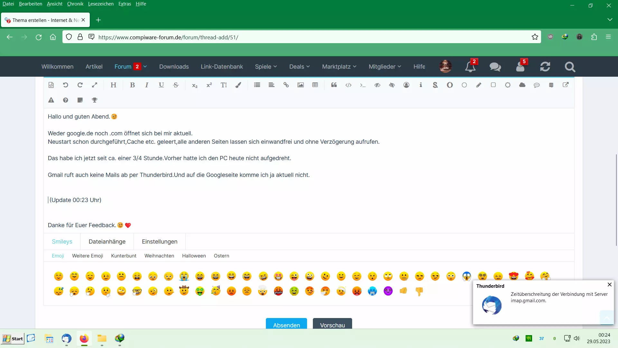Viewport: 618px width, 348px height.
Task: Toggle italic formatting in editor toolbar
Action: (147, 85)
